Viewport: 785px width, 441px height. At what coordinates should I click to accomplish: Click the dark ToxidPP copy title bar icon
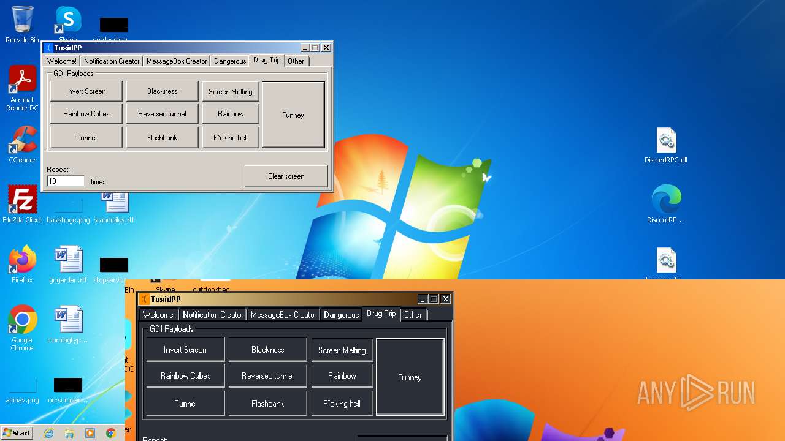click(x=144, y=299)
